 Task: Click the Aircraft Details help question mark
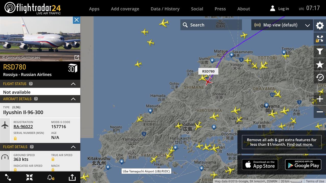(x=36, y=99)
